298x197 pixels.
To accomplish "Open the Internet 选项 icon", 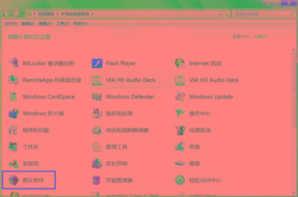I will [x=180, y=63].
